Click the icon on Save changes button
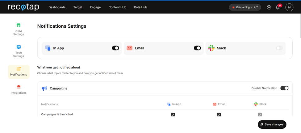 coord(262,124)
